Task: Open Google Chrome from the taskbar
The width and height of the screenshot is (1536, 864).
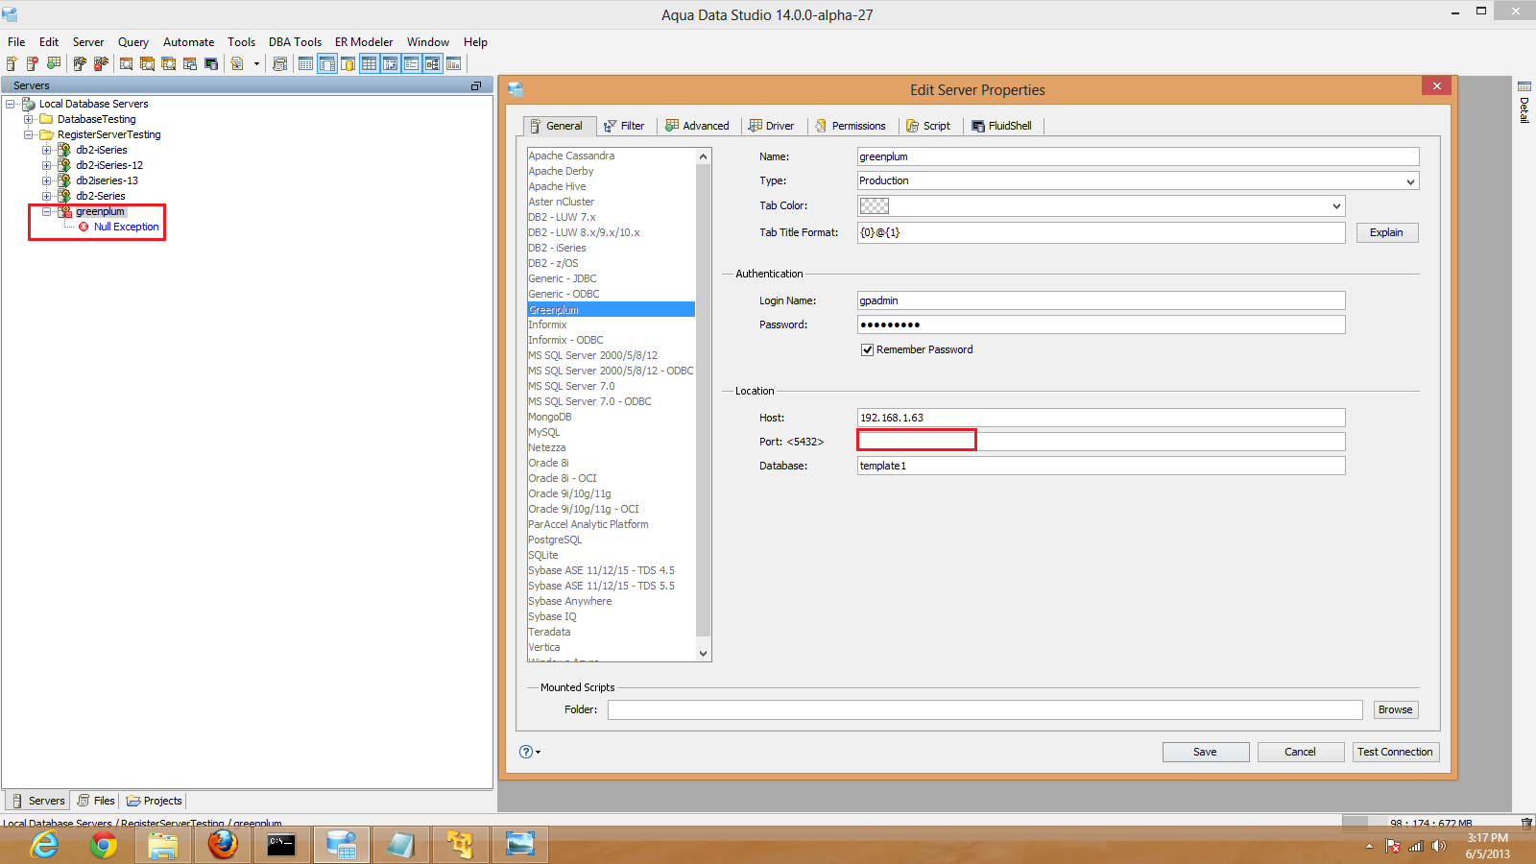Action: 104,845
